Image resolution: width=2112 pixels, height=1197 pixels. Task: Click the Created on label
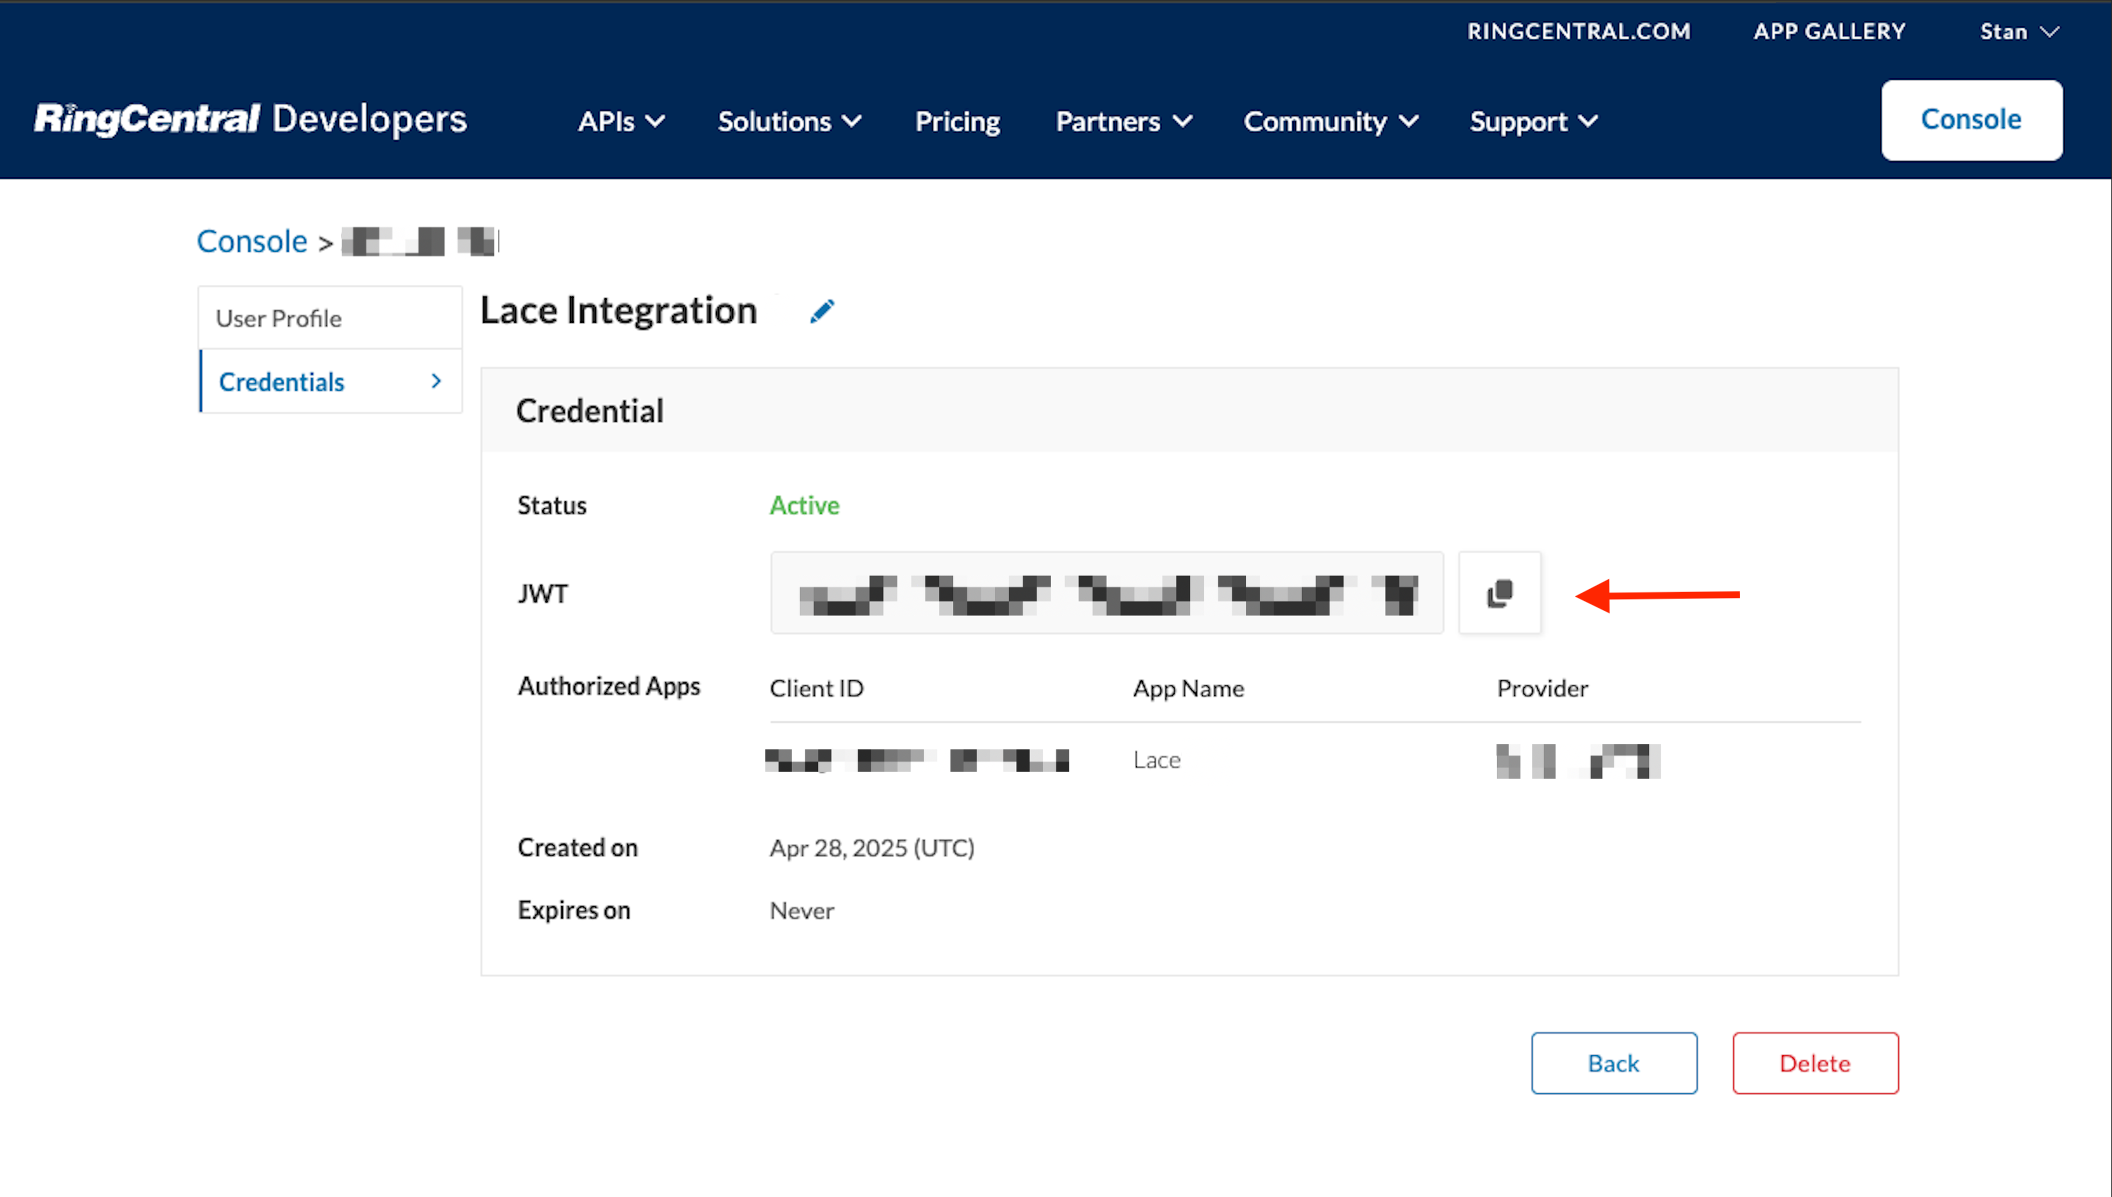click(577, 847)
